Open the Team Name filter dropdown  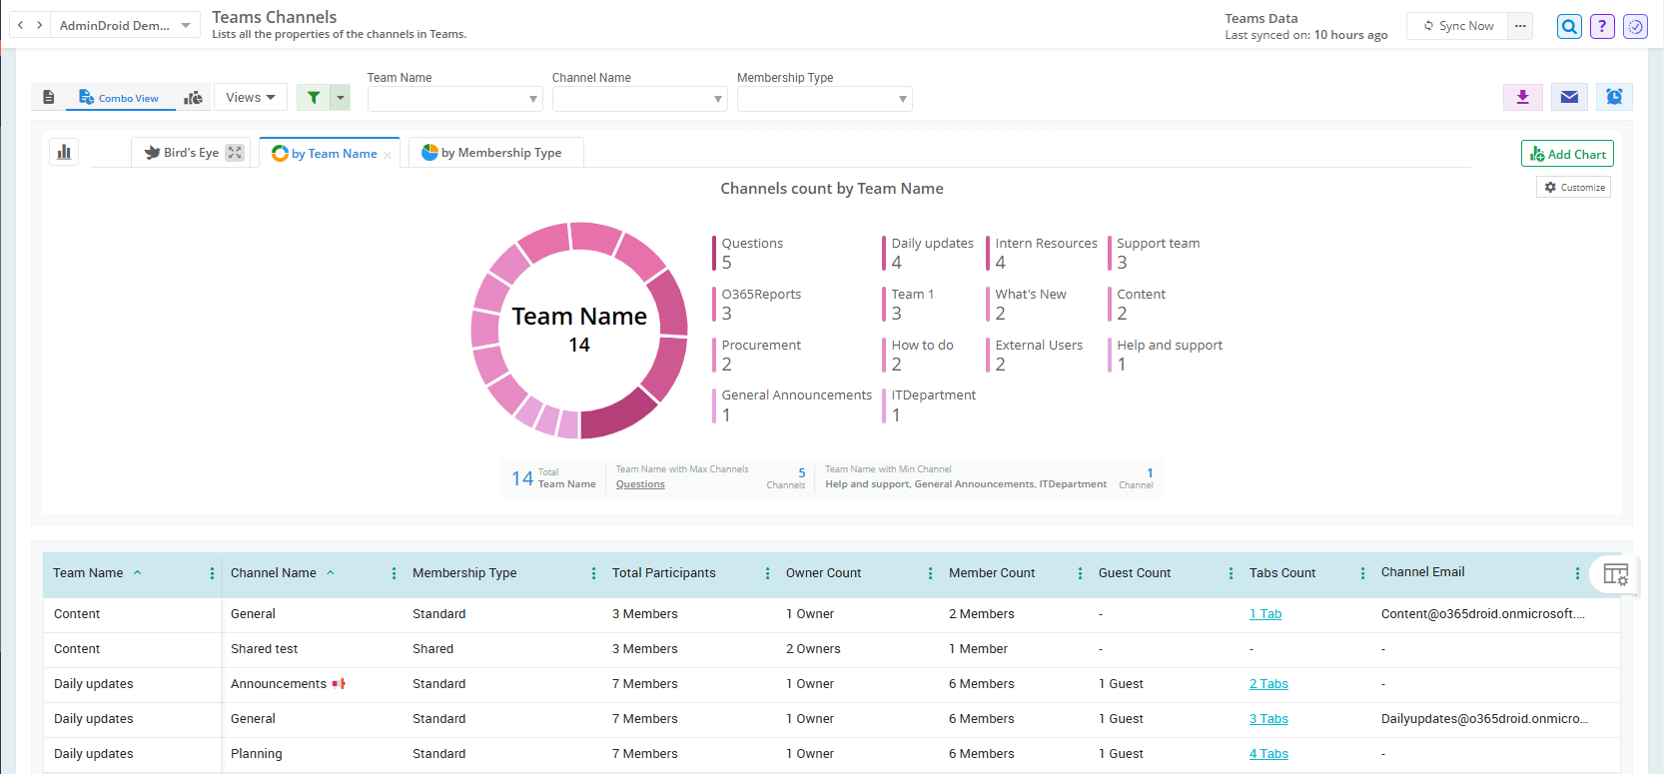click(x=454, y=99)
